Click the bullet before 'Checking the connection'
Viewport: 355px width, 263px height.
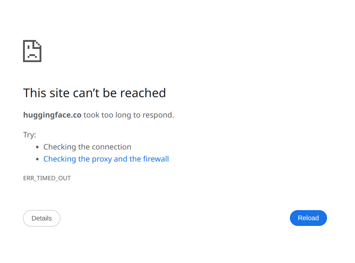point(37,147)
